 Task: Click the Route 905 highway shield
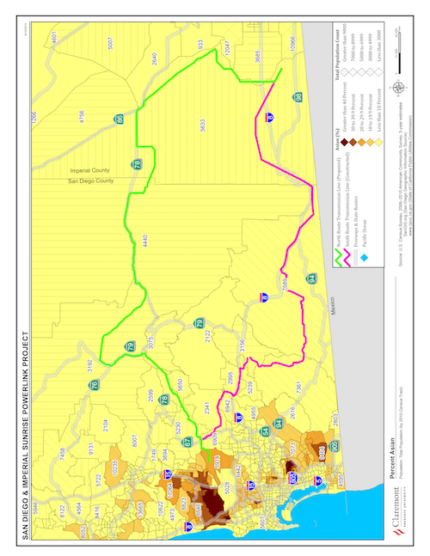pos(335,446)
